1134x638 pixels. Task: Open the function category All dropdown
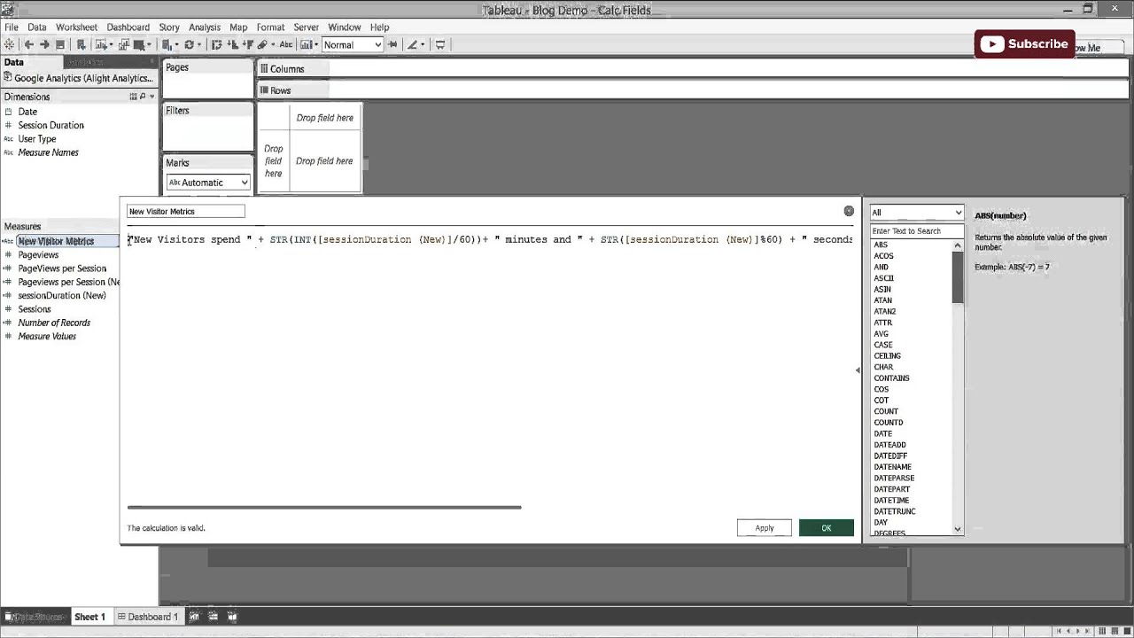click(916, 213)
